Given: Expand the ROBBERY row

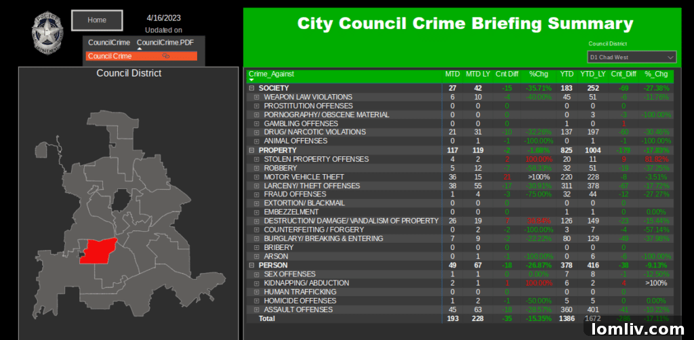Looking at the screenshot, I should click(x=257, y=169).
